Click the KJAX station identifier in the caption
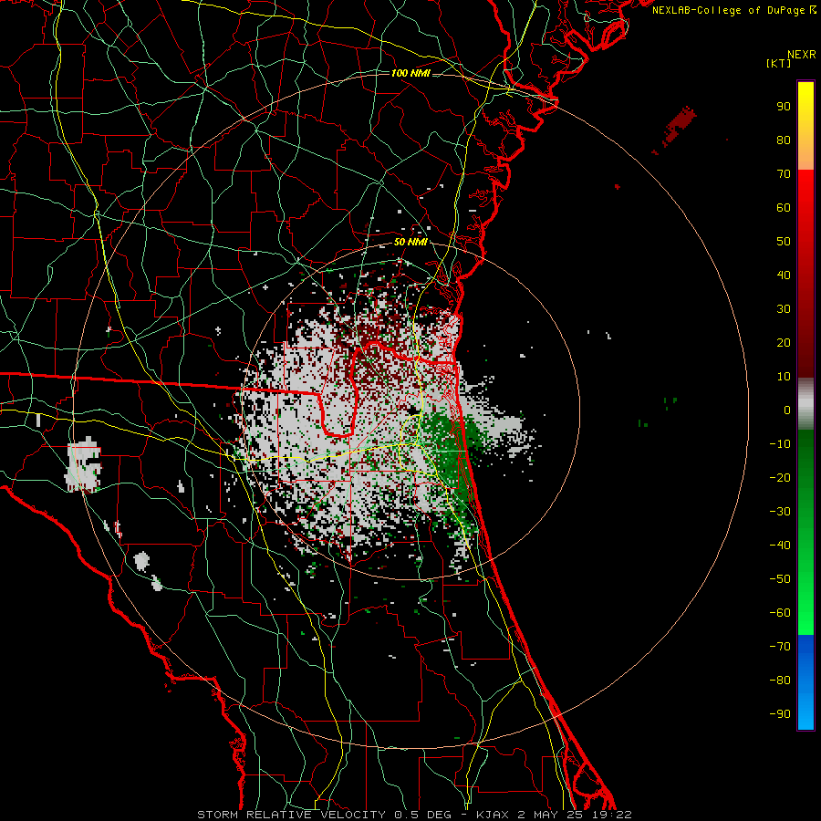821x821 pixels. (494, 815)
